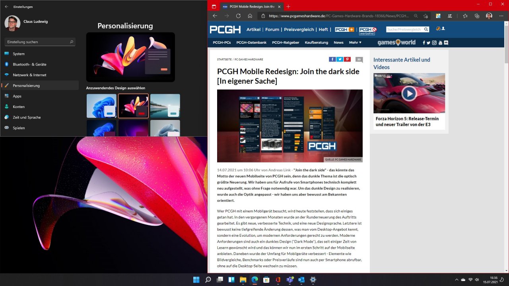Select the colorful flower dark theme thumbnail
Viewport: 509px width, 286px height.
133,106
